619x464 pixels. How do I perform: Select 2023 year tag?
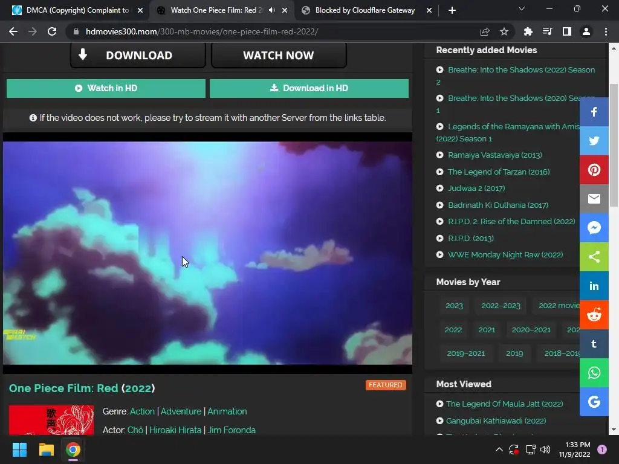(454, 306)
